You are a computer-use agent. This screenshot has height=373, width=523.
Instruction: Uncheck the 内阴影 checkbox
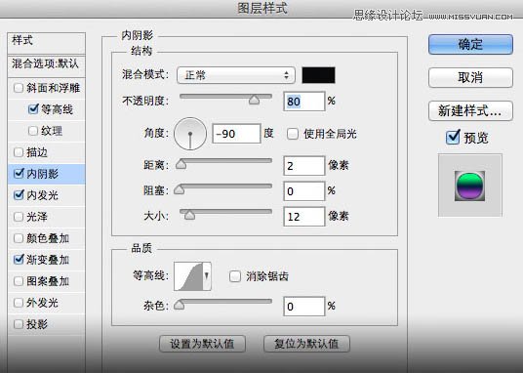[19, 173]
